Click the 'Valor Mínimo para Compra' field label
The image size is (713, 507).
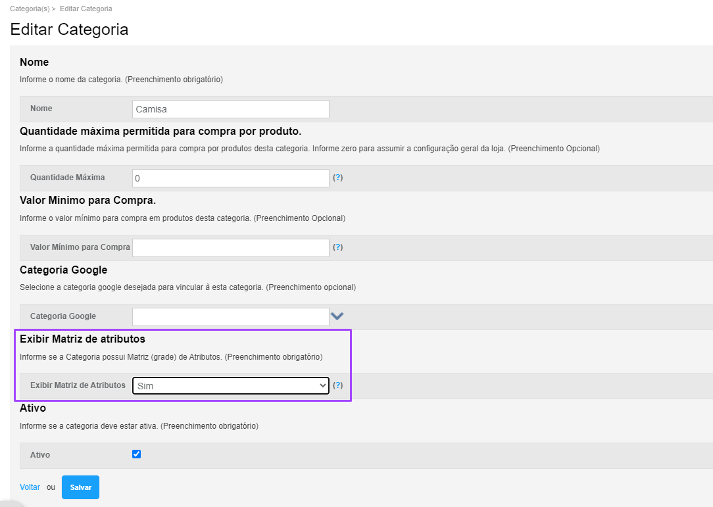(x=80, y=247)
